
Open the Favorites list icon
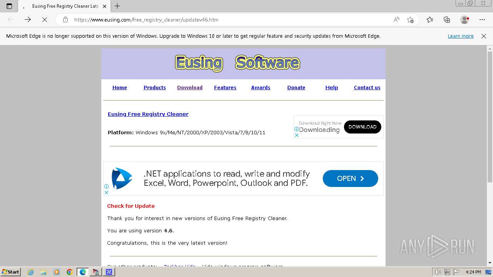click(x=430, y=20)
